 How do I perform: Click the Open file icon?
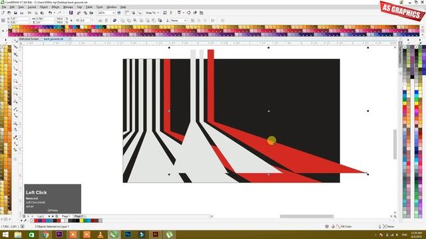(x=9, y=13)
